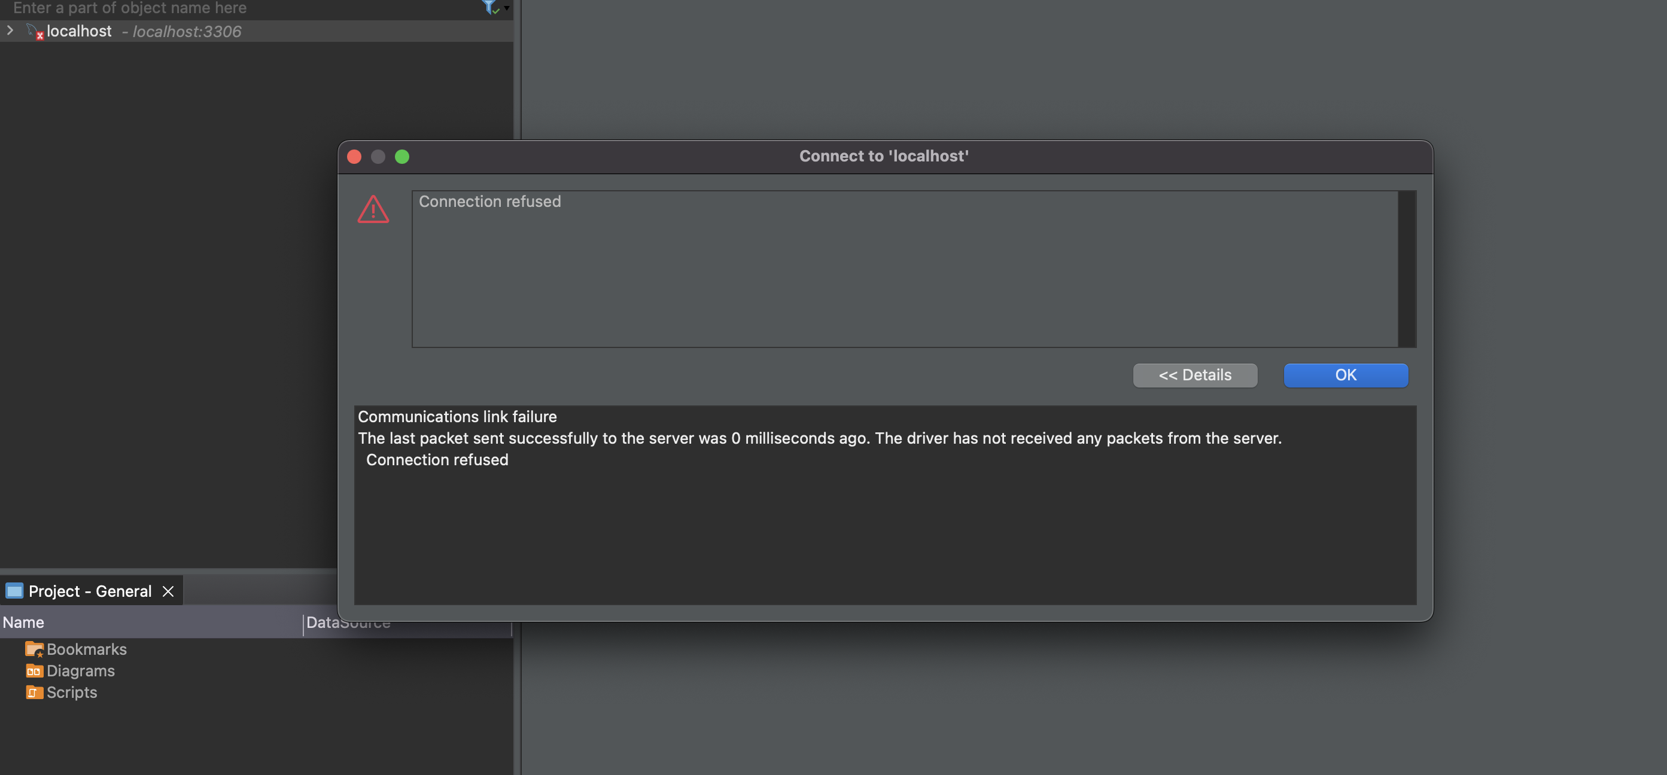Click the message box vertical scrollbar
1667x775 pixels.
click(1407, 268)
